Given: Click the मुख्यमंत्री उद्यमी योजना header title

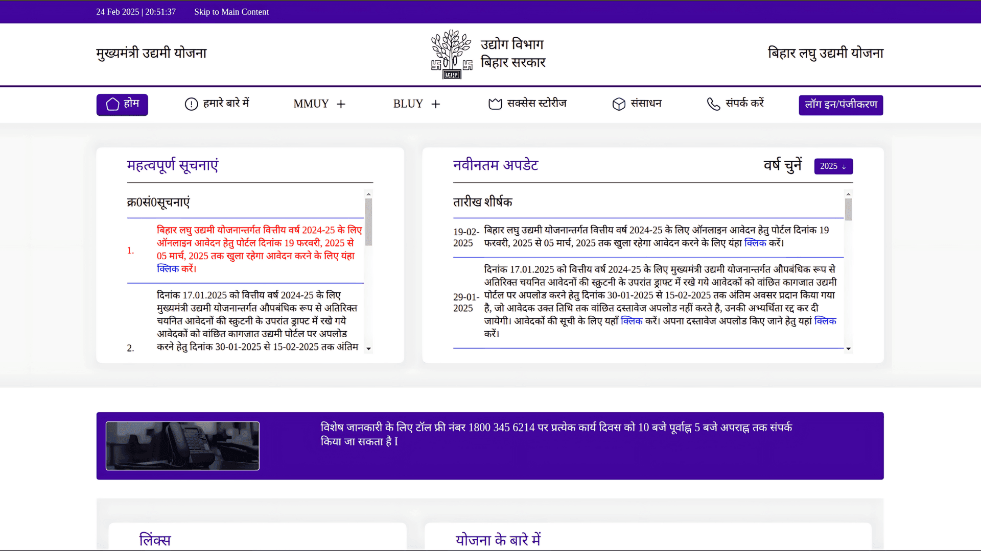Looking at the screenshot, I should click(151, 53).
